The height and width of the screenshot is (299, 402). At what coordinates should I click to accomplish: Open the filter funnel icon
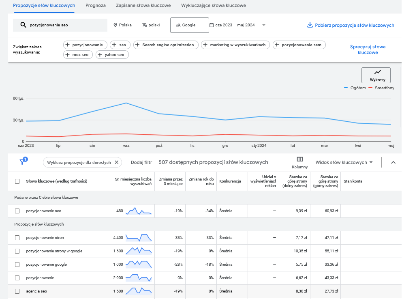[23, 161]
